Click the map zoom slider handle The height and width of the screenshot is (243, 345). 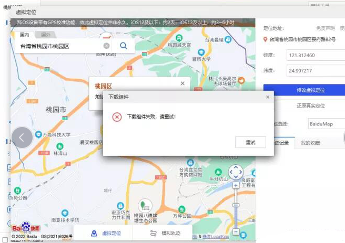[236, 205]
